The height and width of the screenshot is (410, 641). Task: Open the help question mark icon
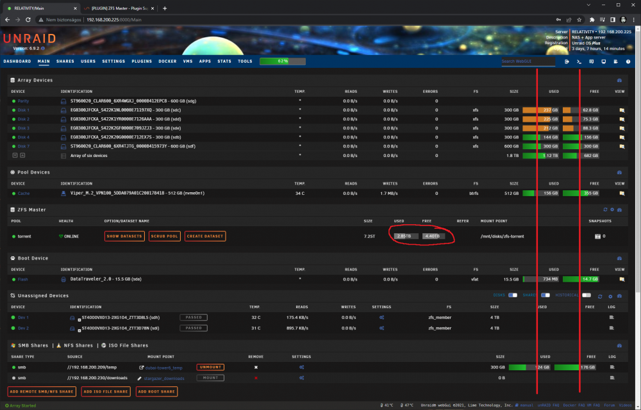pyautogui.click(x=628, y=61)
